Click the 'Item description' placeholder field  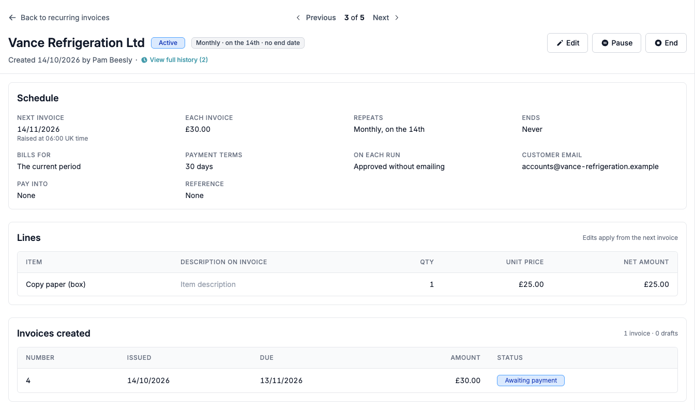pos(208,284)
